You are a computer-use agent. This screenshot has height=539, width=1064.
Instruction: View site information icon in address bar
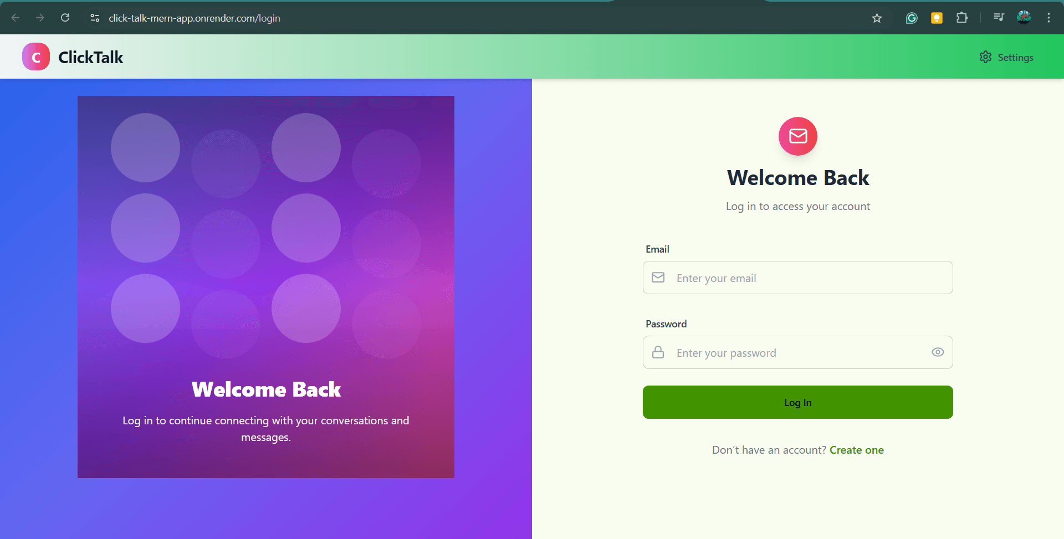(95, 18)
